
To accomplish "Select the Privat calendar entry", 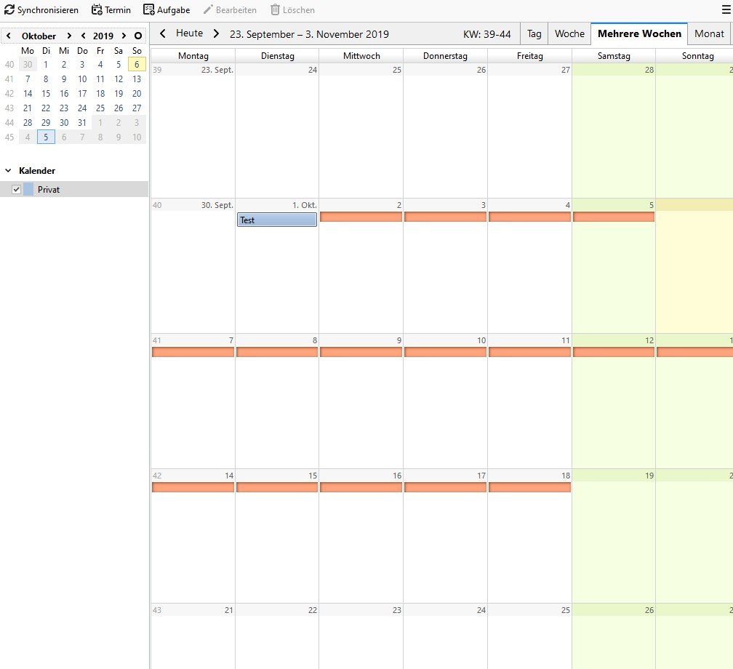I will point(74,189).
